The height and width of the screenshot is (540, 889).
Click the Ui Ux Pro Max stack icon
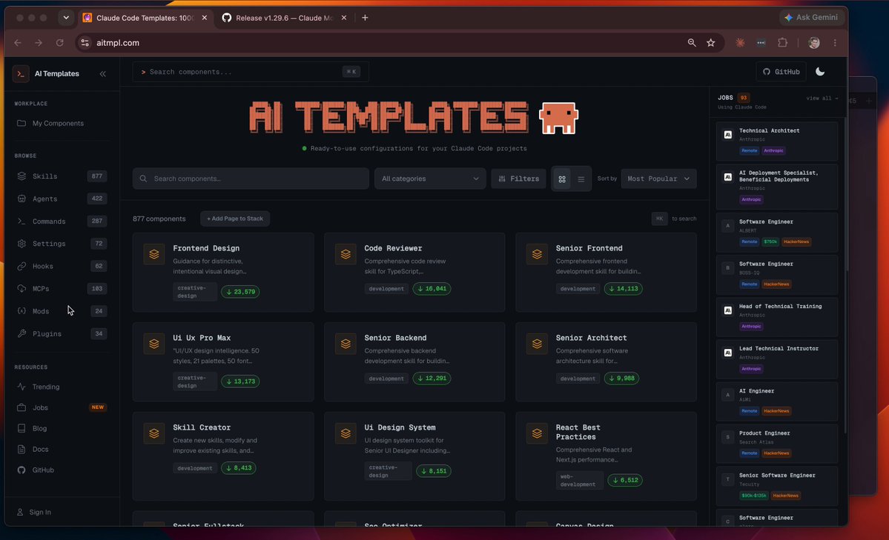click(153, 344)
